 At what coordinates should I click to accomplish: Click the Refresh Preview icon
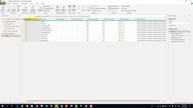pyautogui.click(x=40, y=7)
